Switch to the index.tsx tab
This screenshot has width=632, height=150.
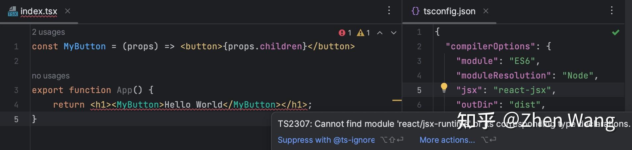pos(39,11)
